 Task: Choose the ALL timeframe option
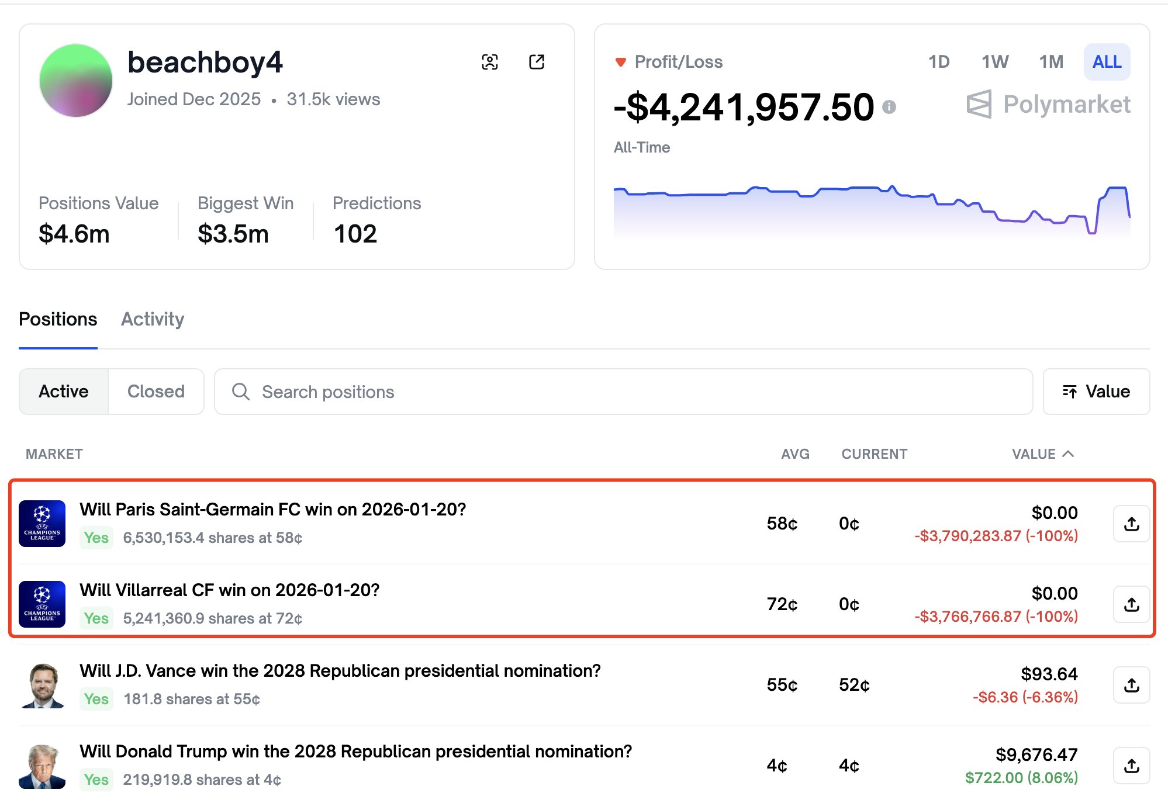coord(1107,62)
